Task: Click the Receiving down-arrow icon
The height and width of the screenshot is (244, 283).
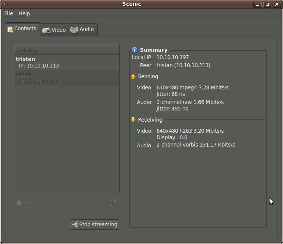Action: point(133,120)
